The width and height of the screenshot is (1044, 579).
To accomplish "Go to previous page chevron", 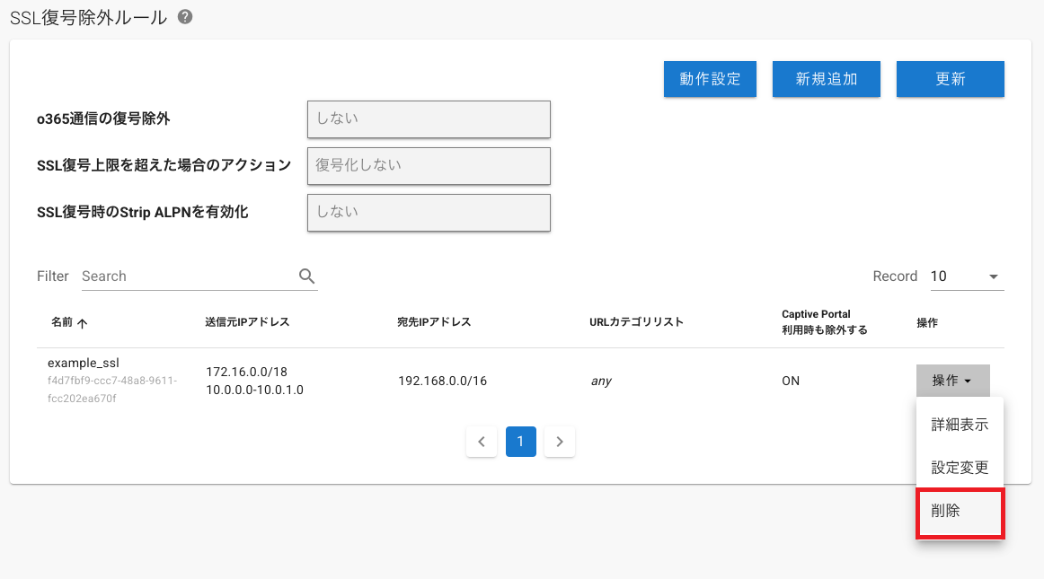I will point(482,442).
